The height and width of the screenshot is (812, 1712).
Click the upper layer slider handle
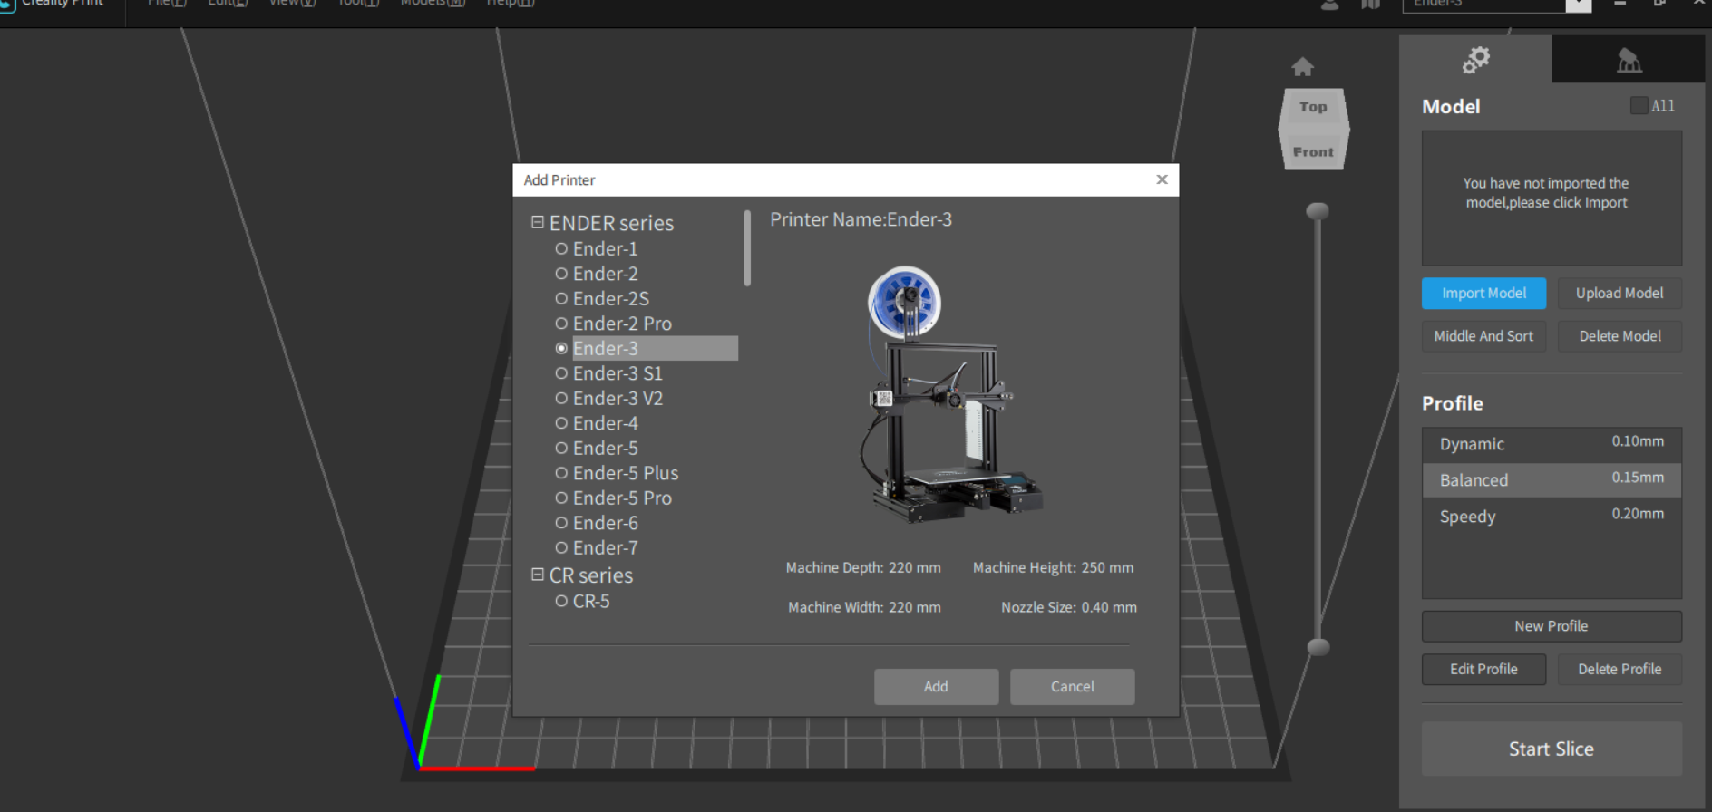pyautogui.click(x=1318, y=211)
